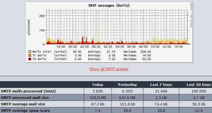Screen dimensions: 212x113
Task: Click the Last 30 Days column header
Action: (x=199, y=85)
